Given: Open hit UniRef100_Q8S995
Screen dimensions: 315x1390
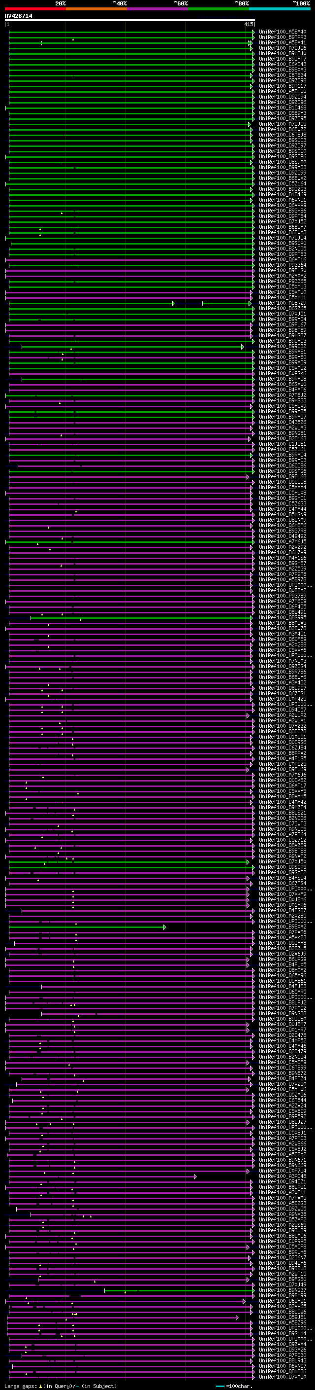Looking at the screenshot, I should (283, 617).
